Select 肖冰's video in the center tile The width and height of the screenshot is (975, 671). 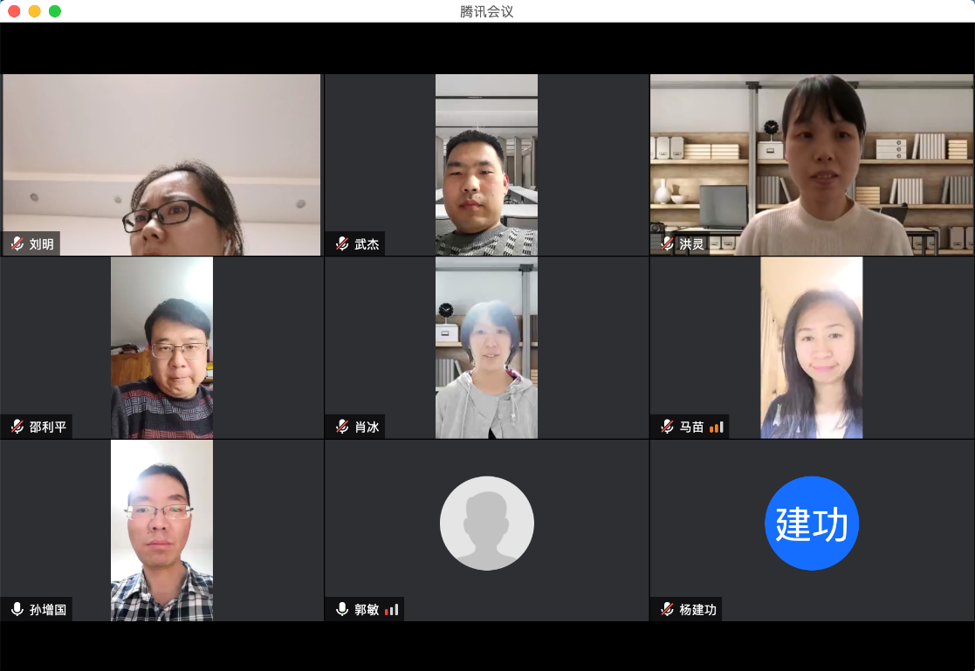[x=486, y=347]
